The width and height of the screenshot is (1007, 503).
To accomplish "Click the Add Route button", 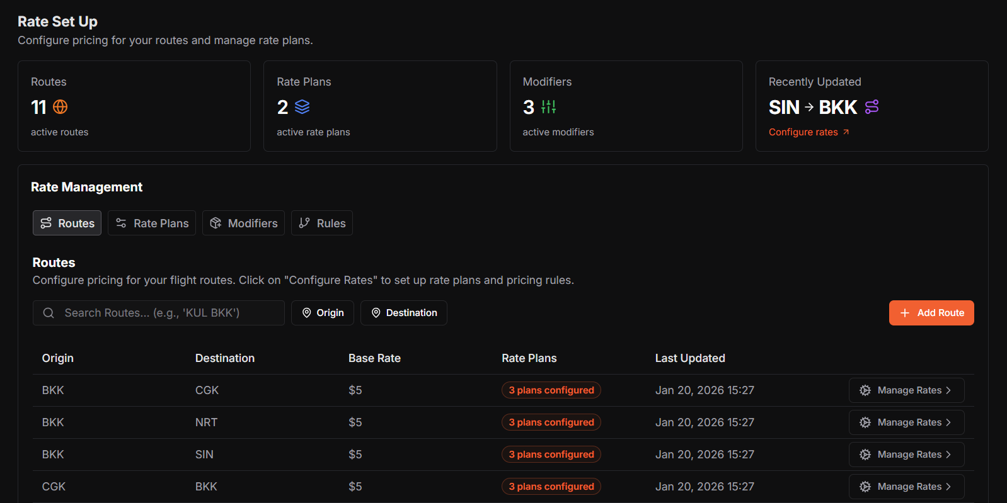I will coord(931,313).
